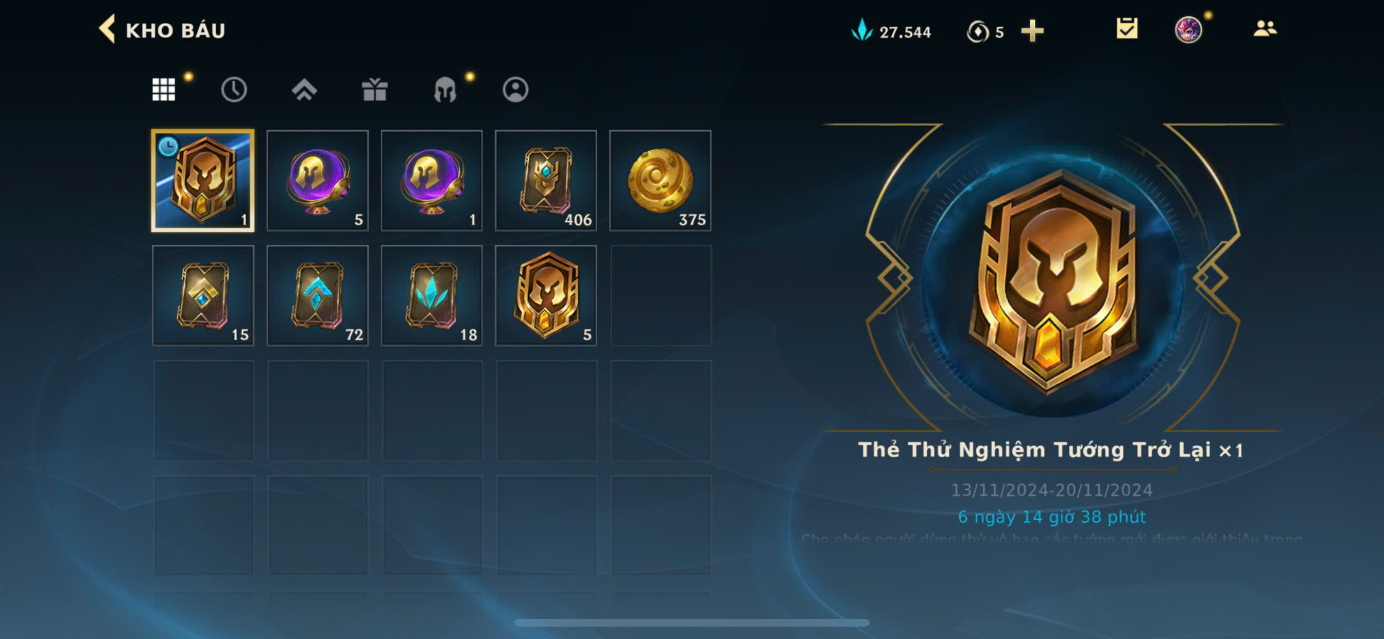Switch to the time-limited items clock tab
The image size is (1384, 639).
click(x=234, y=89)
